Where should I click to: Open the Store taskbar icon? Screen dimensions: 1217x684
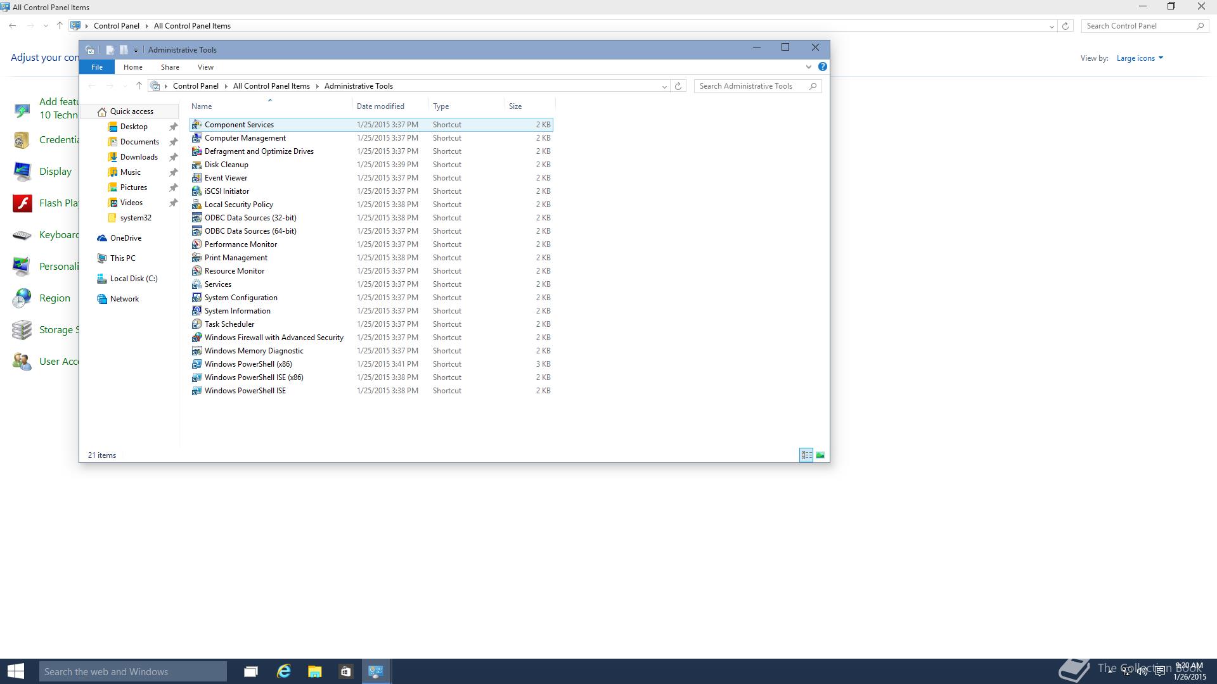[345, 671]
